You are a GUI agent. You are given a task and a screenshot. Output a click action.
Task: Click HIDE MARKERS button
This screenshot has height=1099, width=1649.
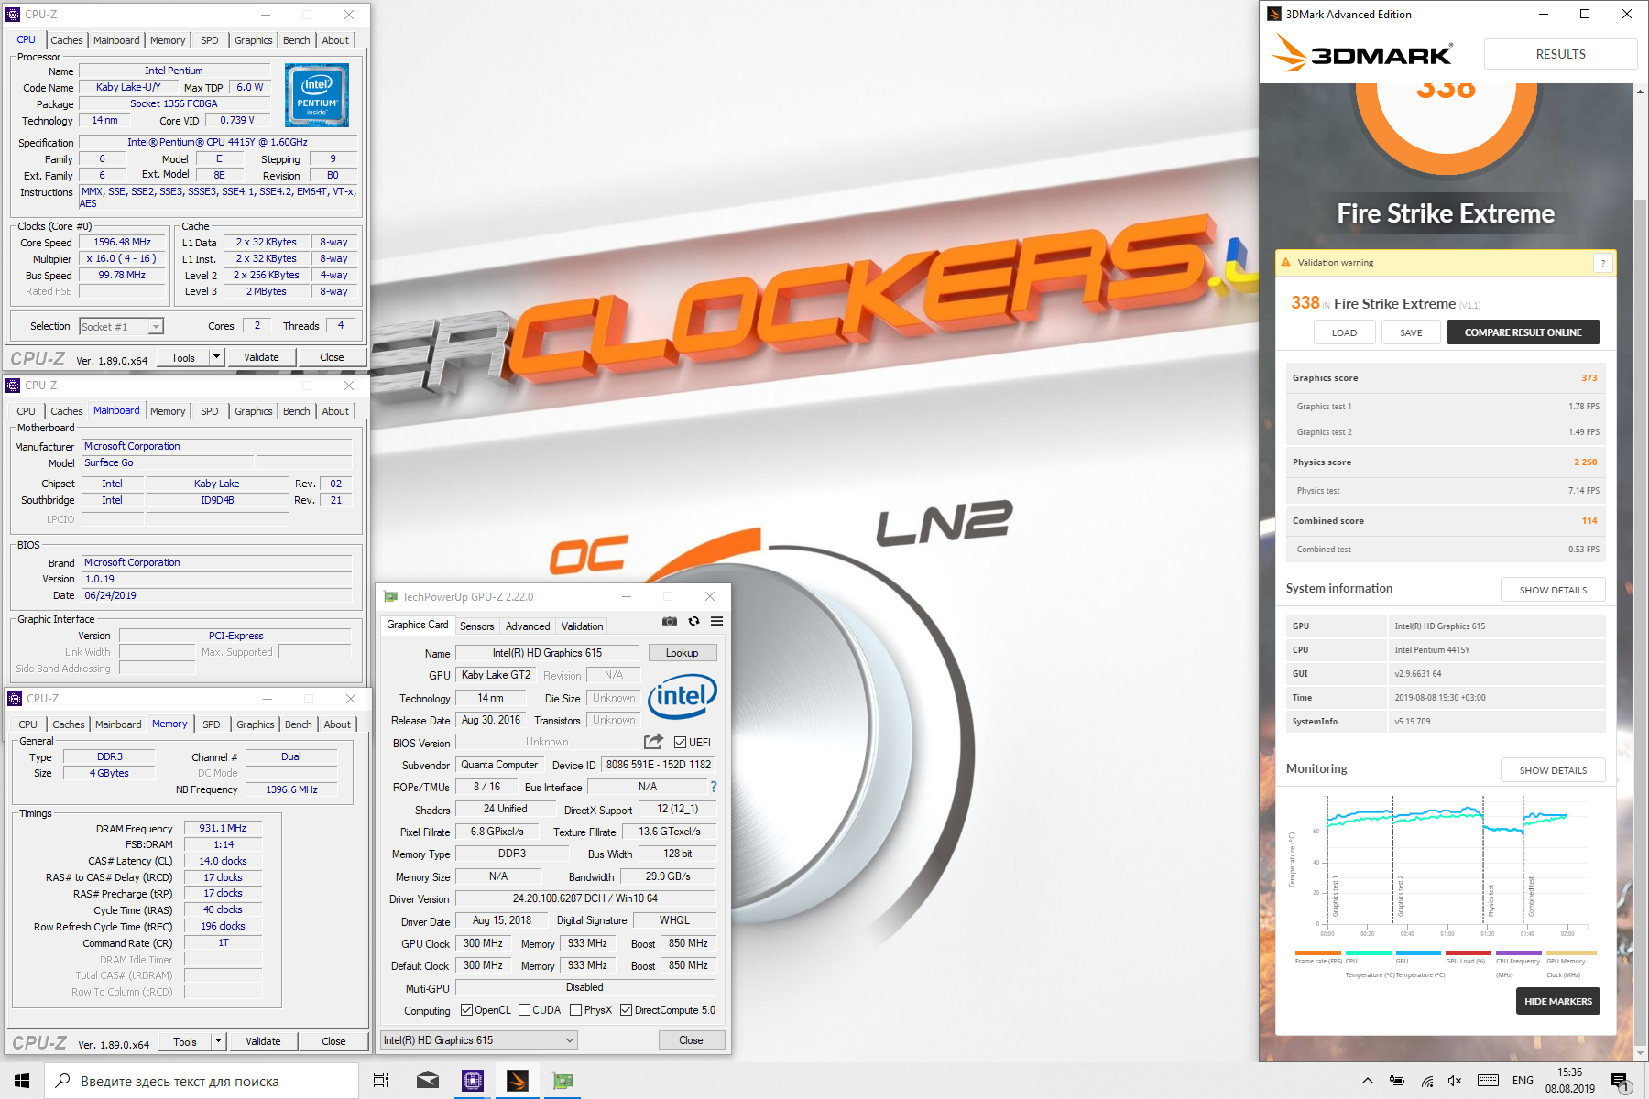click(x=1557, y=1001)
